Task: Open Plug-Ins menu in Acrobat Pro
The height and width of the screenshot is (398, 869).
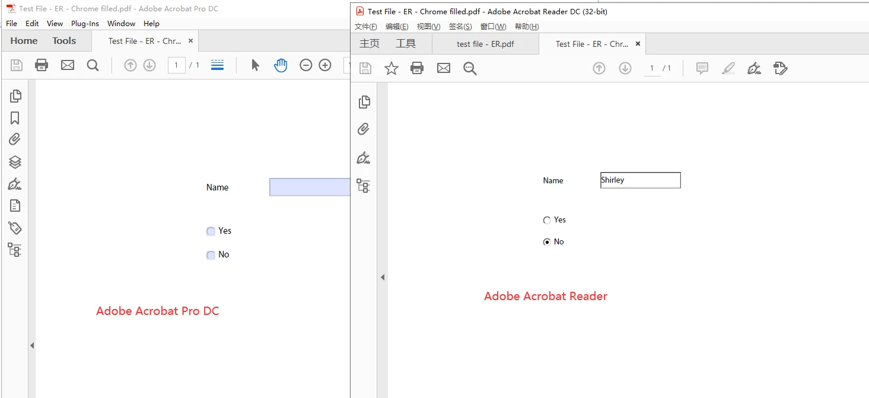Action: point(85,24)
